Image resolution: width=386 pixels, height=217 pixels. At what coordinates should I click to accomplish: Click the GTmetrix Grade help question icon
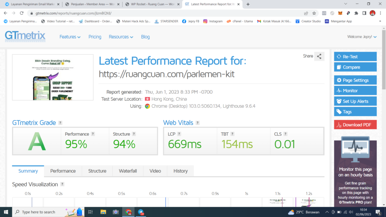pyautogui.click(x=60, y=123)
